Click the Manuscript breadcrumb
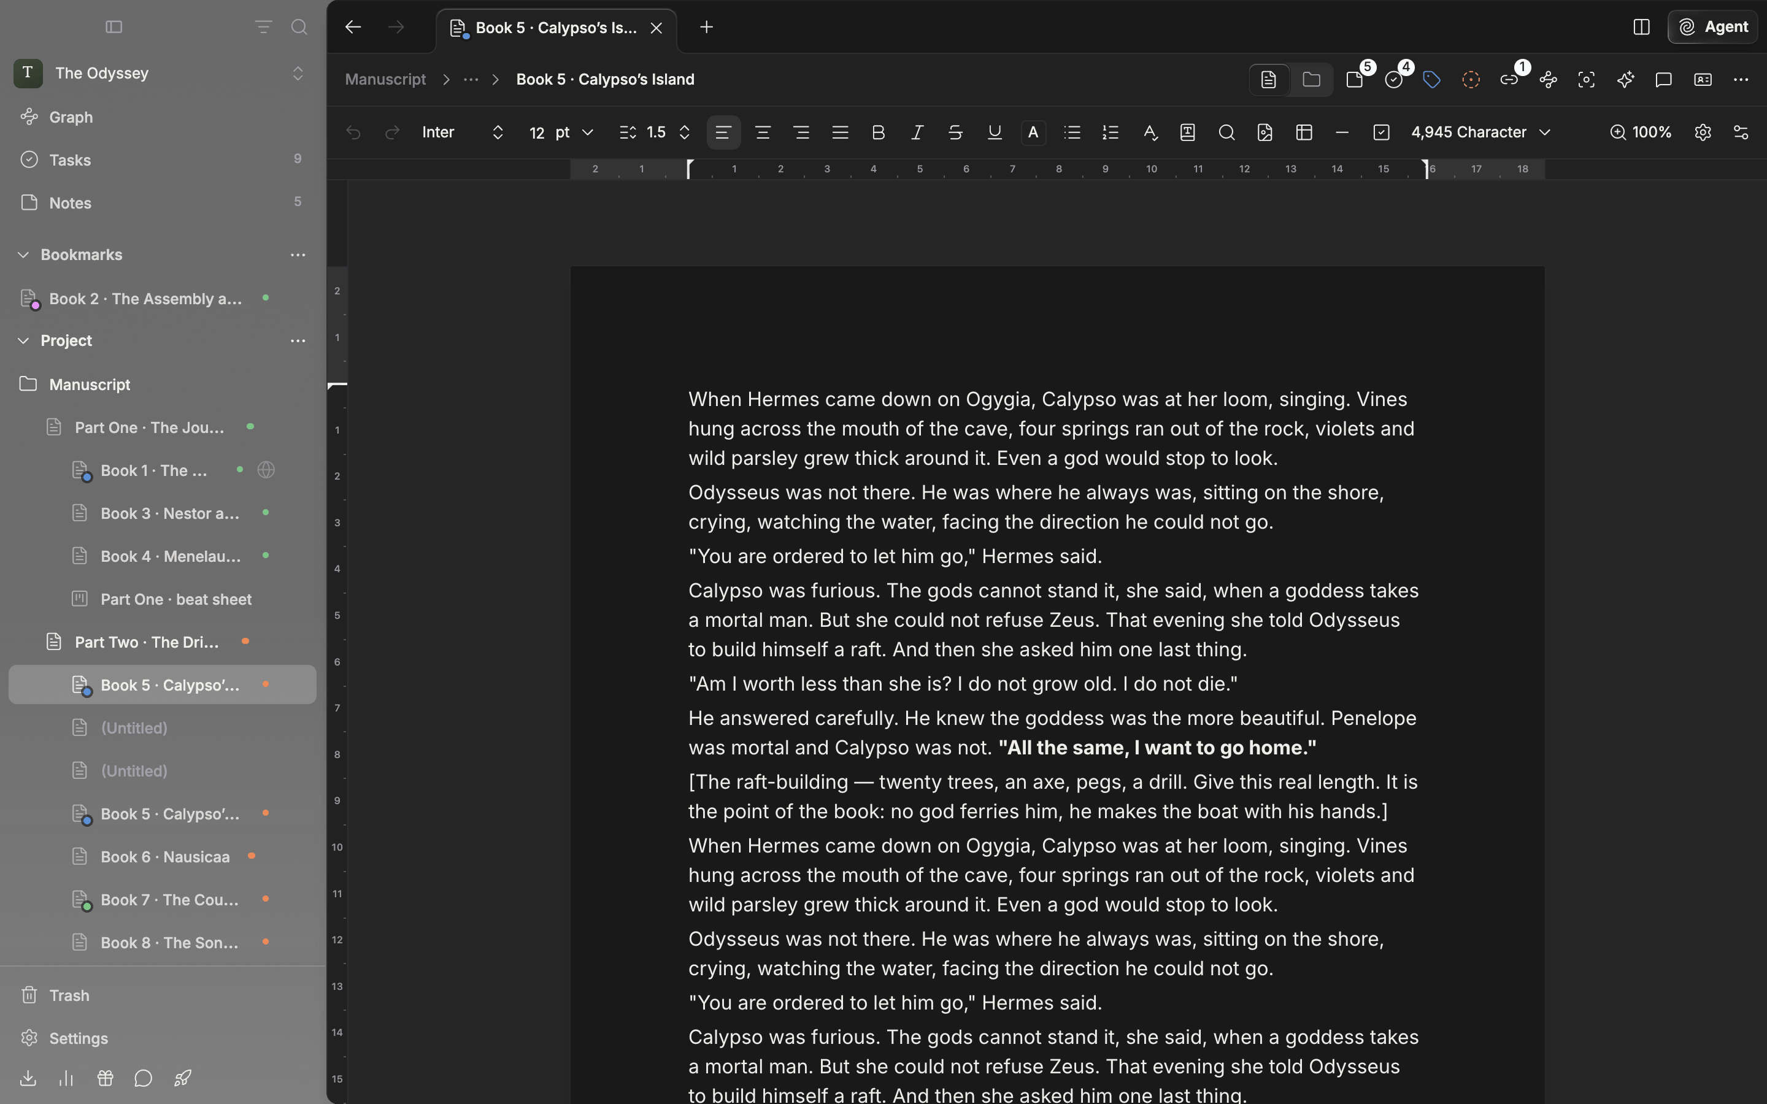 385,80
